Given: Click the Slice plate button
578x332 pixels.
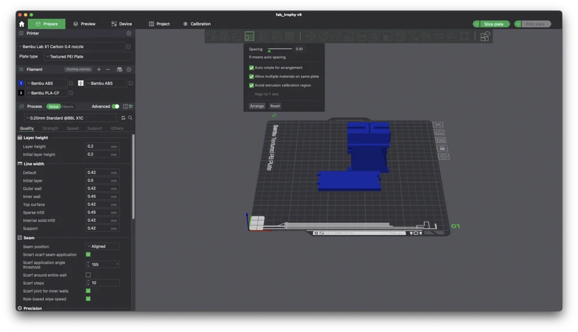Looking at the screenshot, I should (x=494, y=24).
